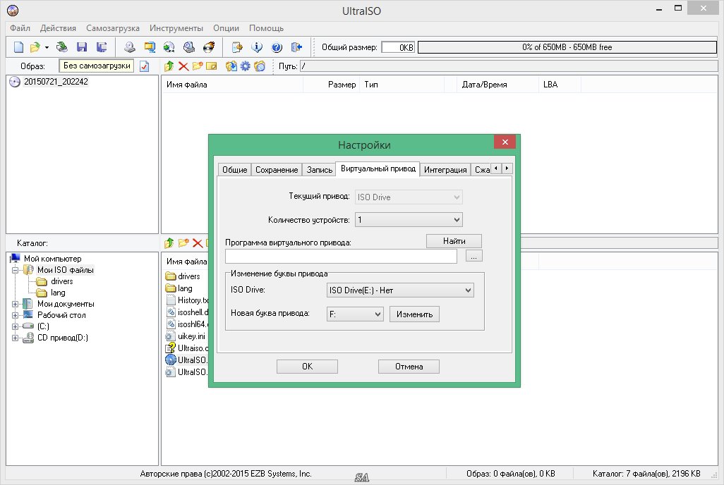Viewport: 724px width, 485px height.
Task: Open the Information bubble icon
Action: coord(257,47)
